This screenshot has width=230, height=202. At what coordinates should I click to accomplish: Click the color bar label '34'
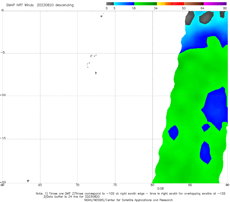(x=156, y=8)
